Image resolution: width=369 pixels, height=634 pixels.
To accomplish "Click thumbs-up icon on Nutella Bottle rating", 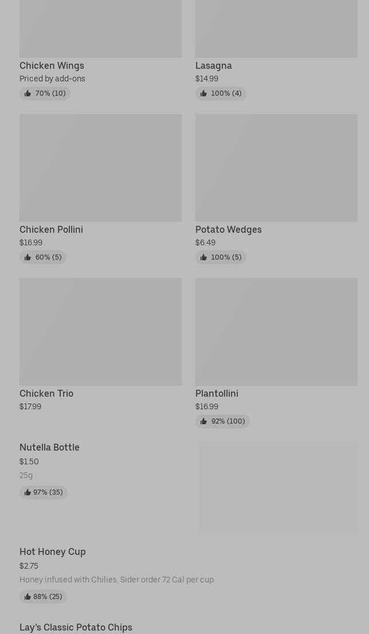I will [28, 492].
